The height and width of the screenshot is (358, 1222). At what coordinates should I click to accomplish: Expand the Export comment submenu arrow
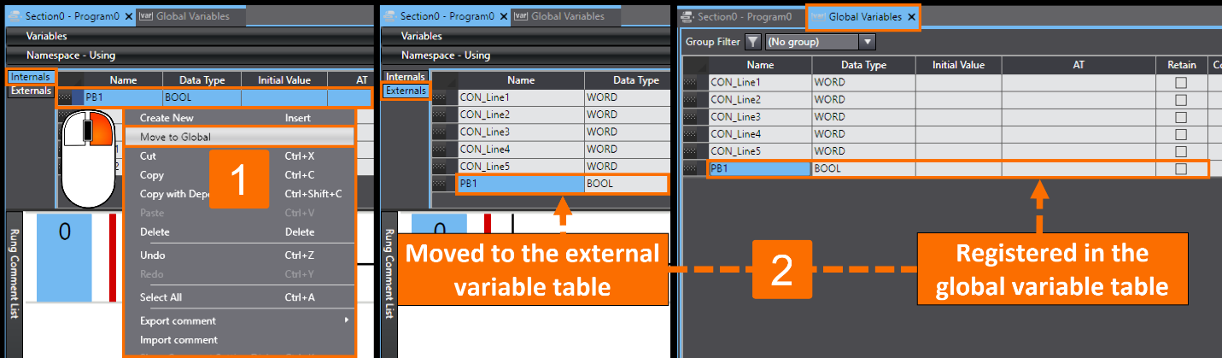(x=347, y=320)
